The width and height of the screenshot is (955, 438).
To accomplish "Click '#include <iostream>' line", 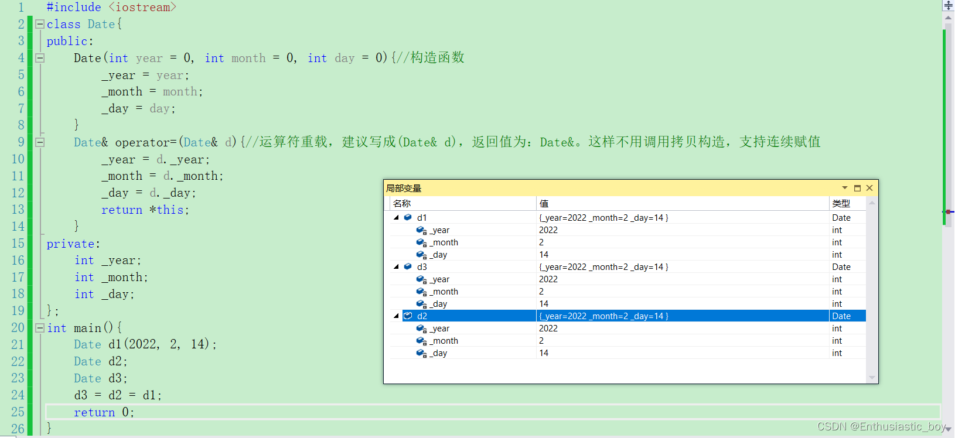I will [111, 7].
